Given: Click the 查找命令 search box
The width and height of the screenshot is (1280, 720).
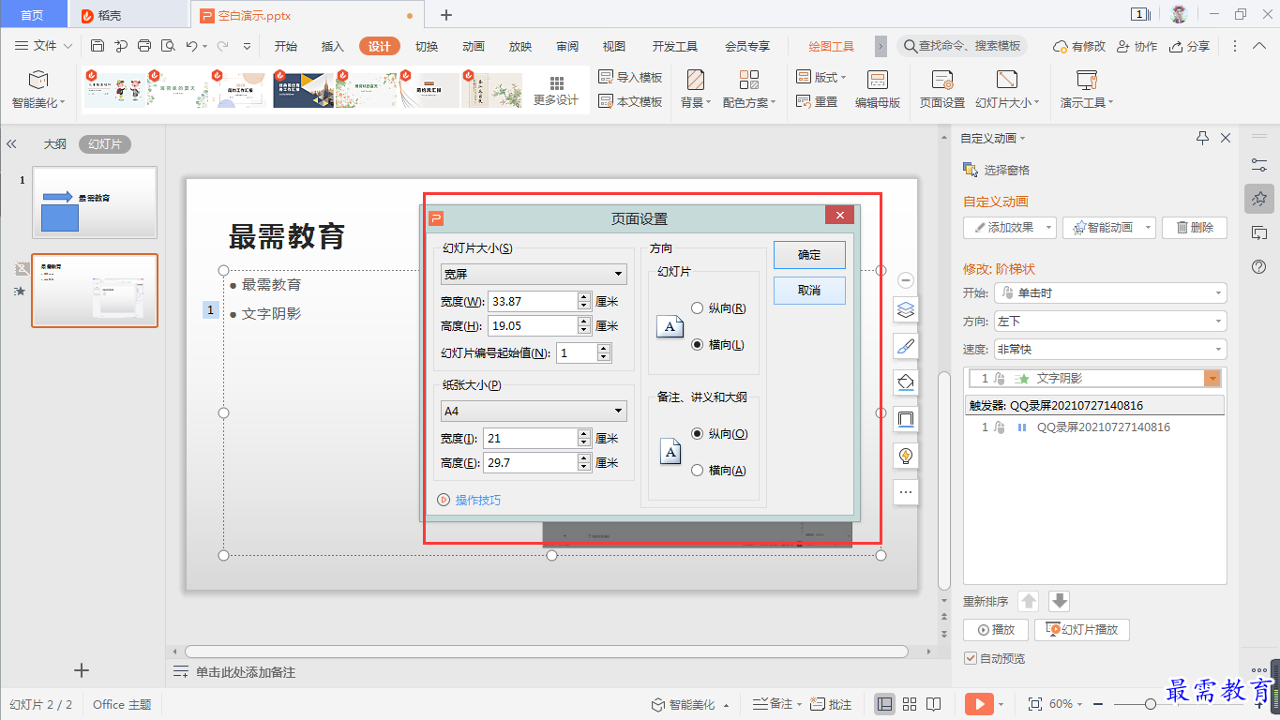Looking at the screenshot, I should tap(962, 46).
